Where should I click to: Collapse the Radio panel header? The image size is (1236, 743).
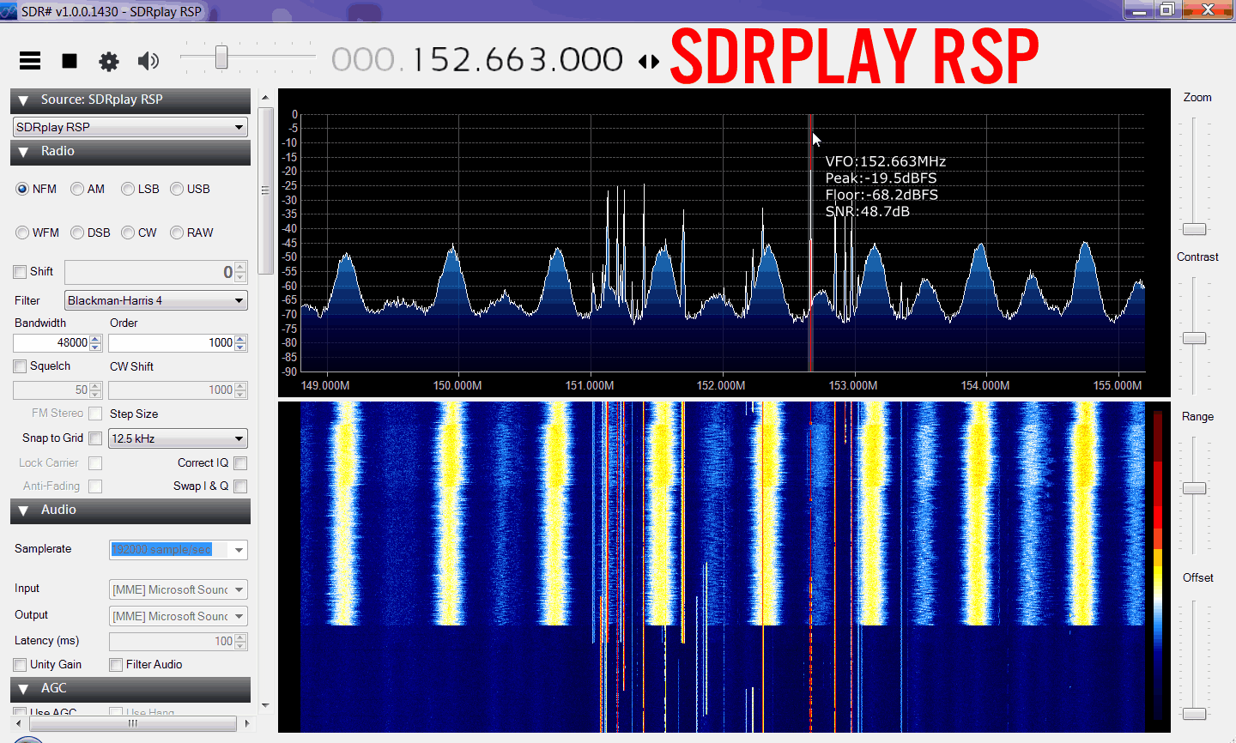24,152
